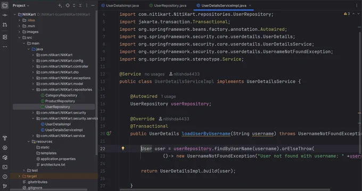Go to previous highlighted problem arrow
This screenshot has width=362, height=191.
353,14
